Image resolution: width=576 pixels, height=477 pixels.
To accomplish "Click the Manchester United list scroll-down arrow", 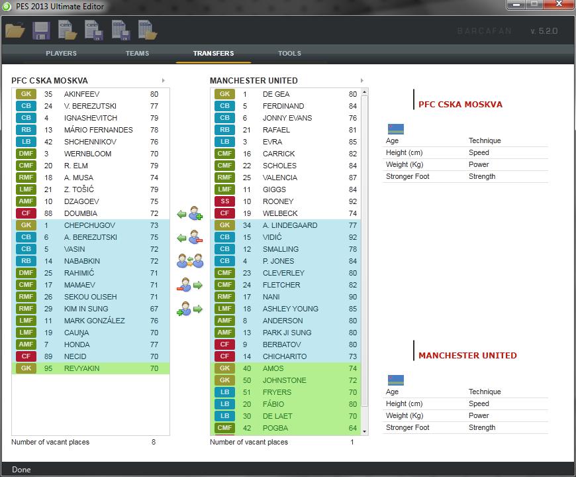I will tap(364, 431).
